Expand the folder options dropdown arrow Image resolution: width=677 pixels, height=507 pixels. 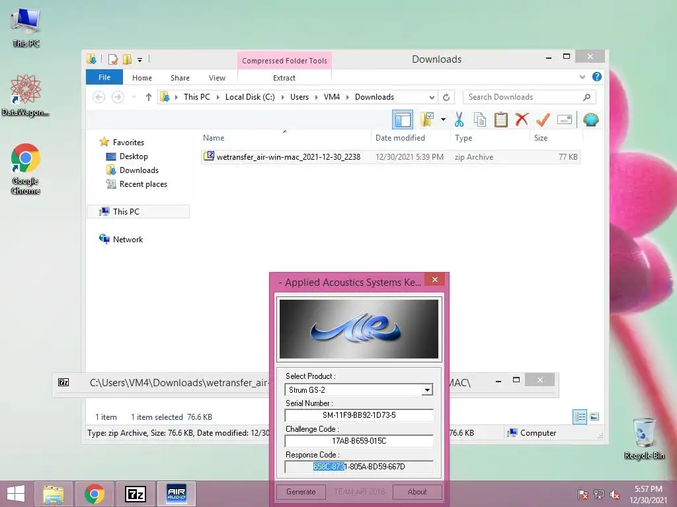[x=443, y=119]
